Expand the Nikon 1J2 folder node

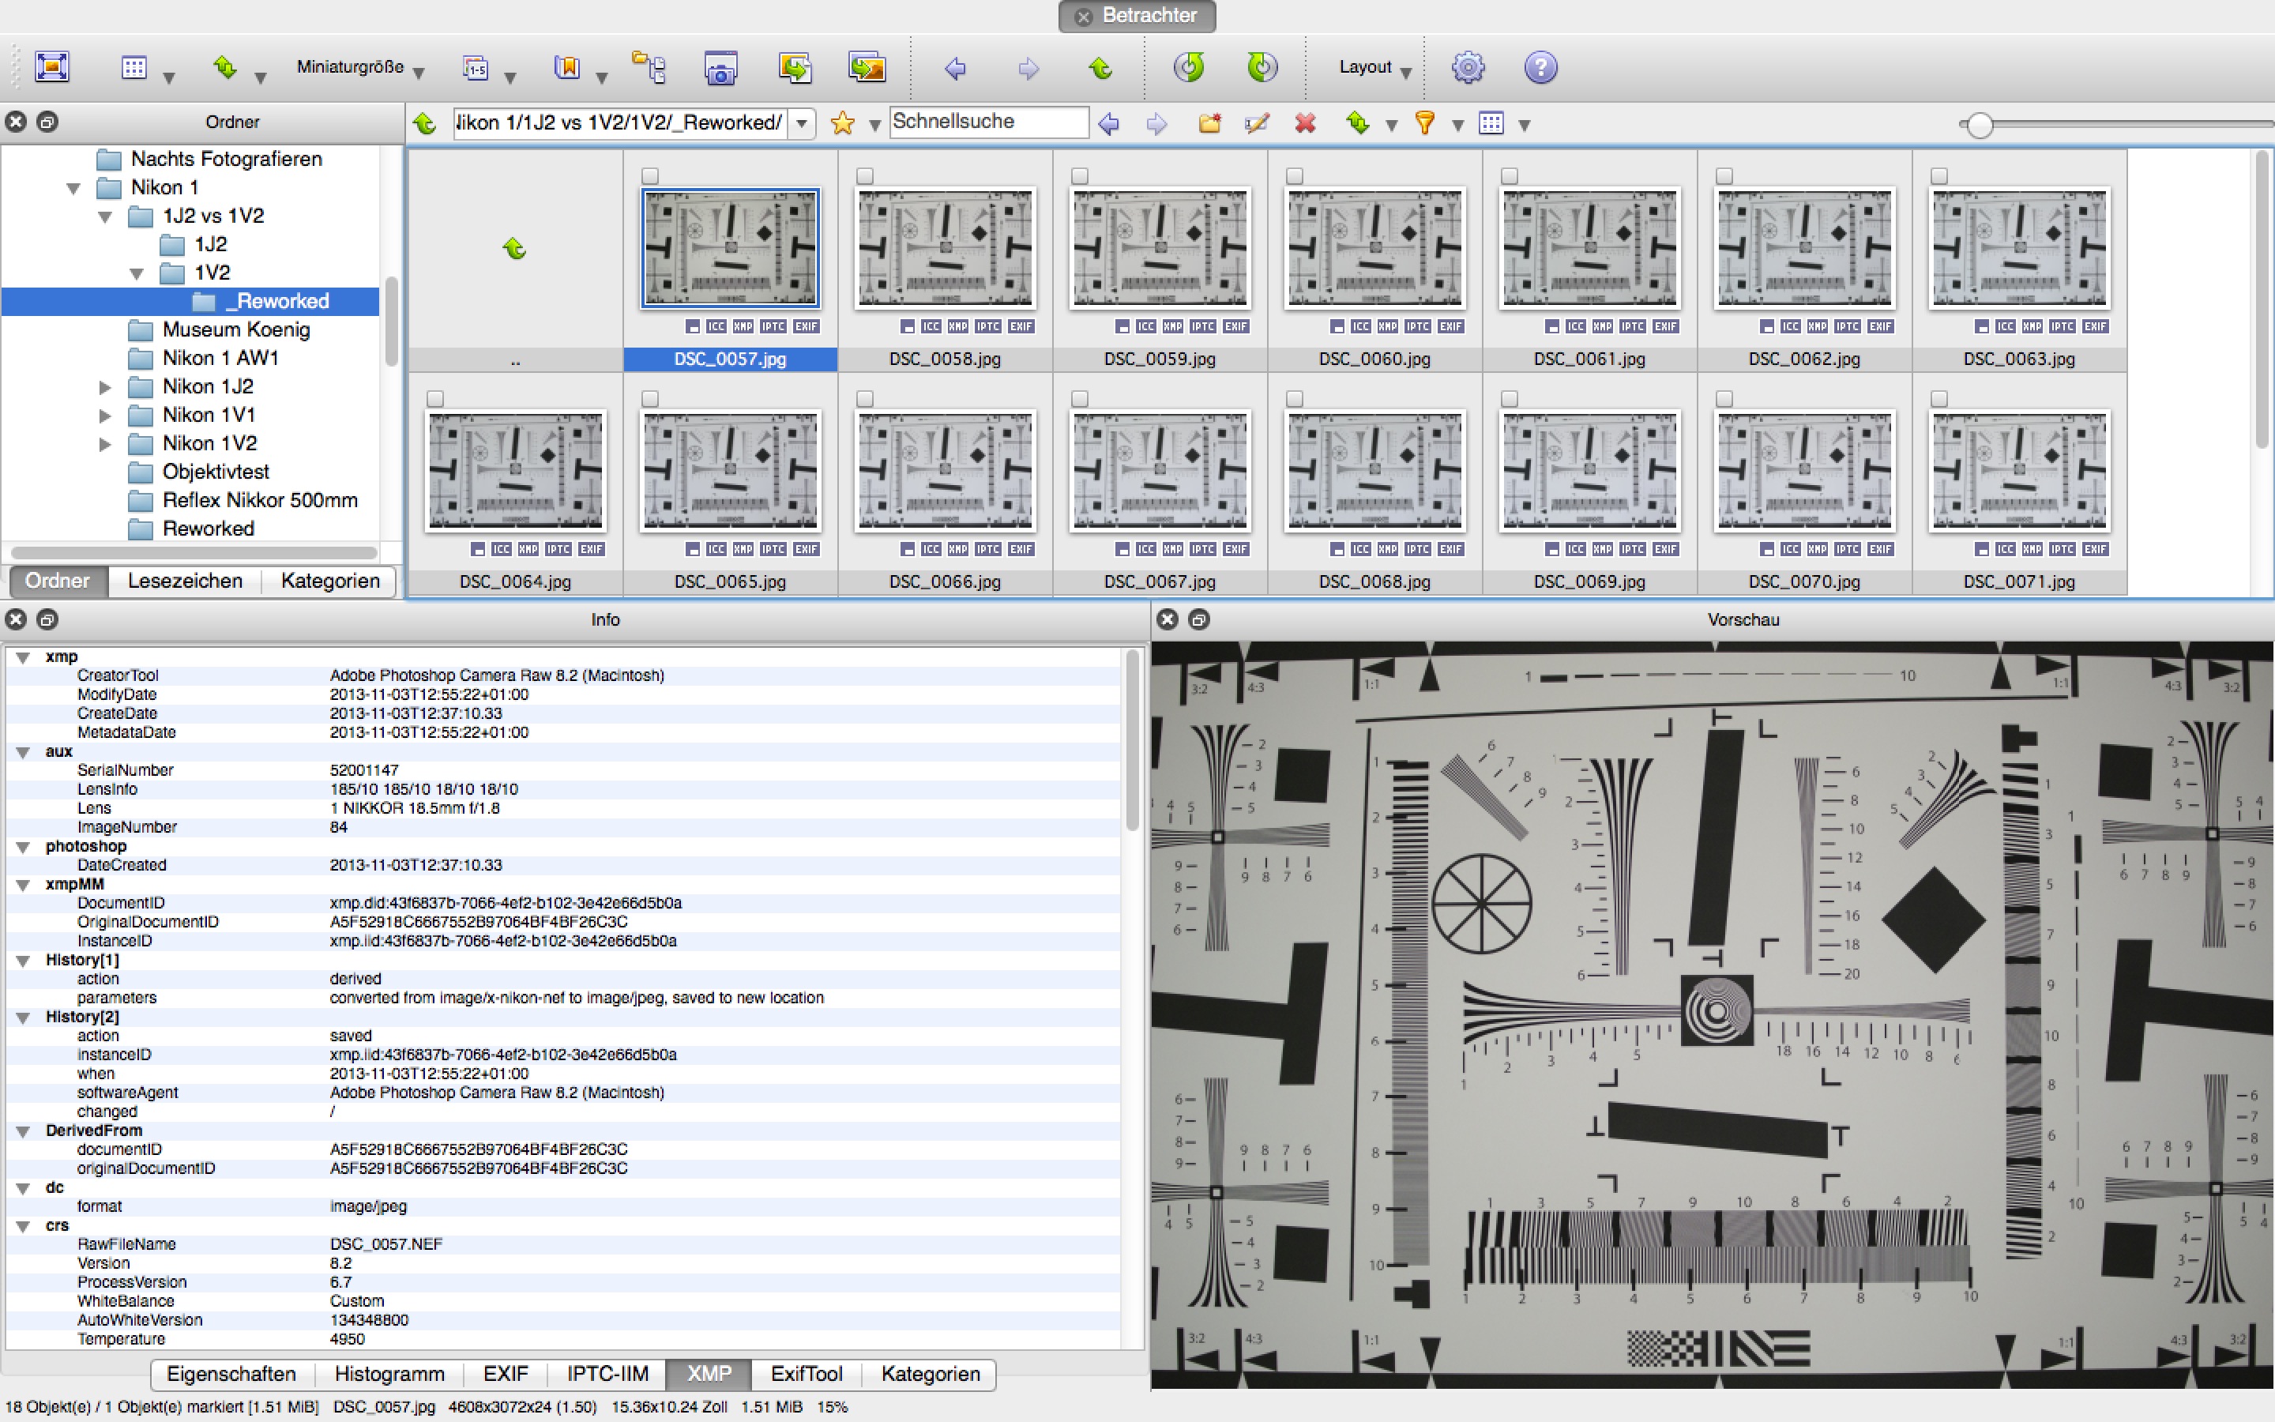(x=105, y=386)
